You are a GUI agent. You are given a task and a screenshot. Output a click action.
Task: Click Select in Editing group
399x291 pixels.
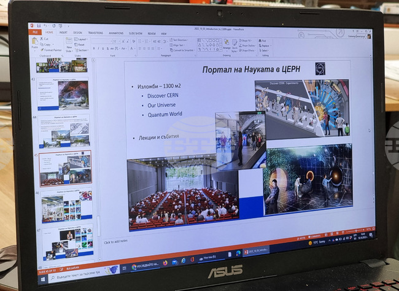[x=264, y=50]
